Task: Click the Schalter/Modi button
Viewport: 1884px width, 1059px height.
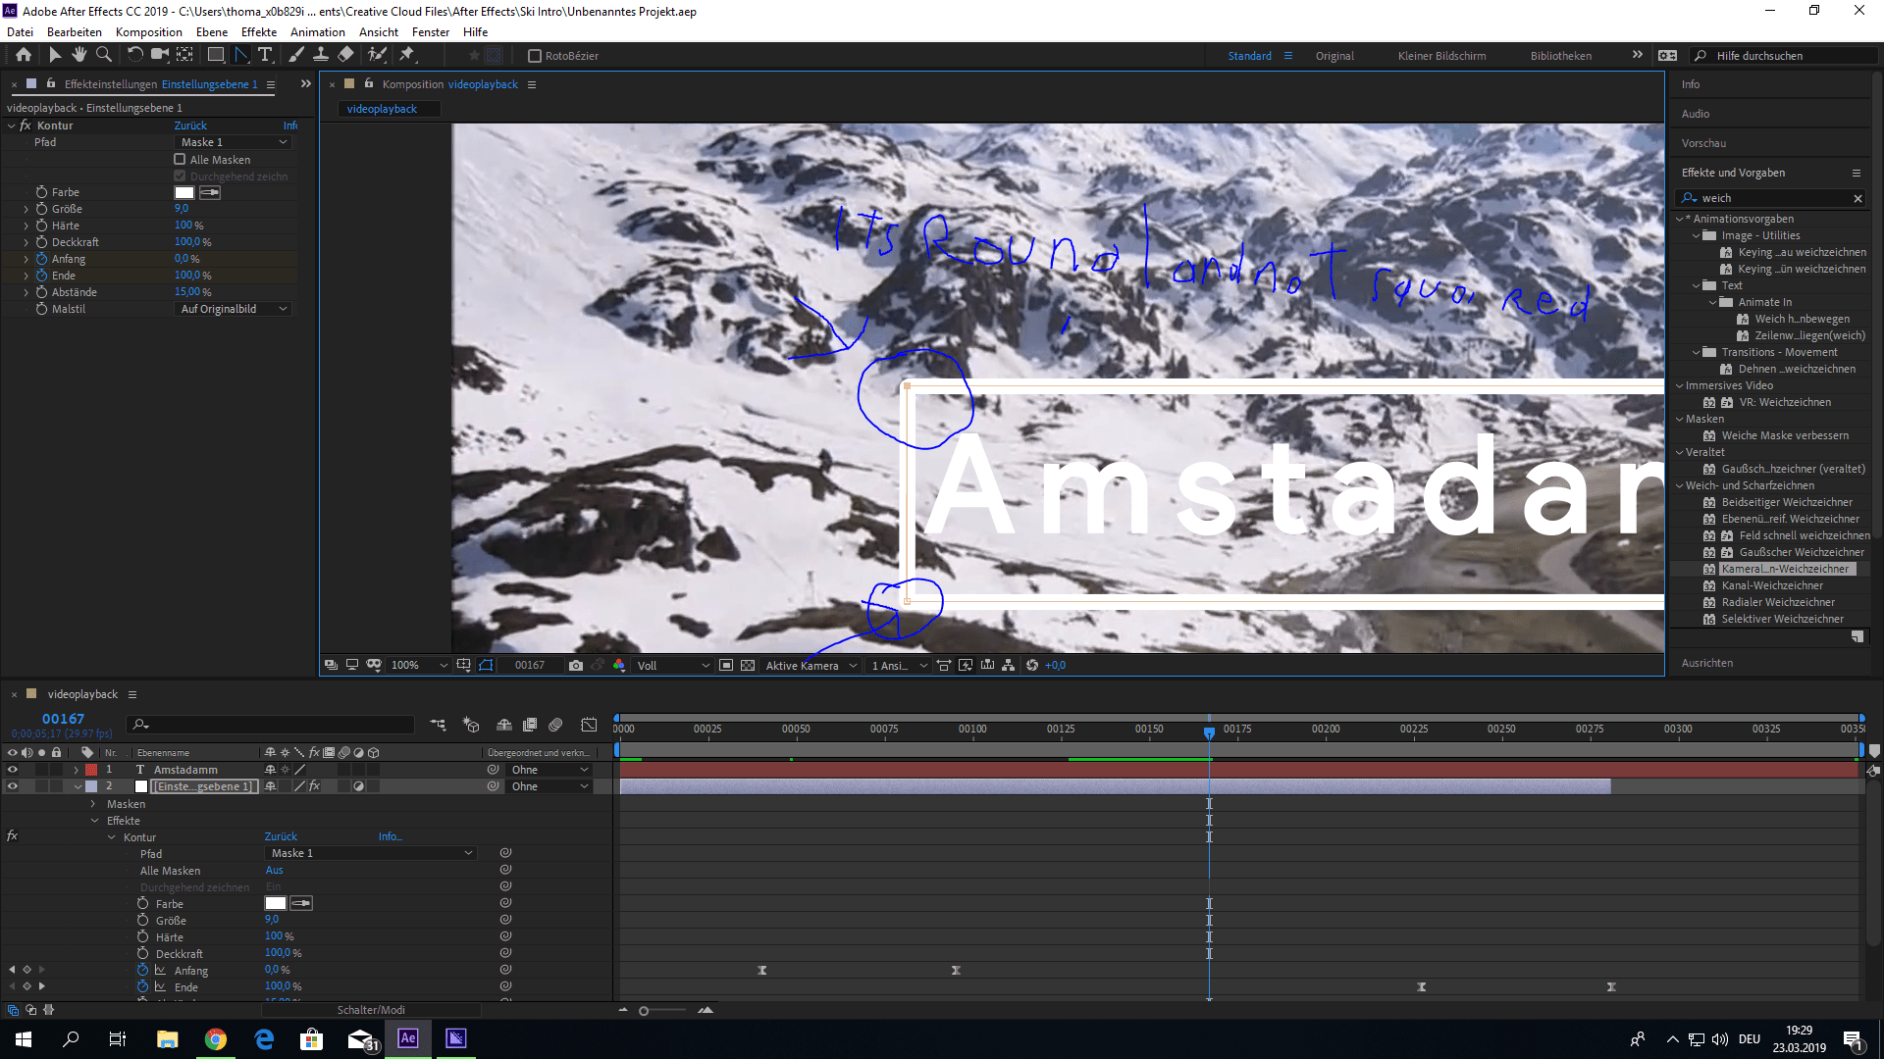Action: pos(371,1010)
